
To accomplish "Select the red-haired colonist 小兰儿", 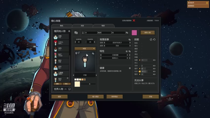I will coord(61,43).
